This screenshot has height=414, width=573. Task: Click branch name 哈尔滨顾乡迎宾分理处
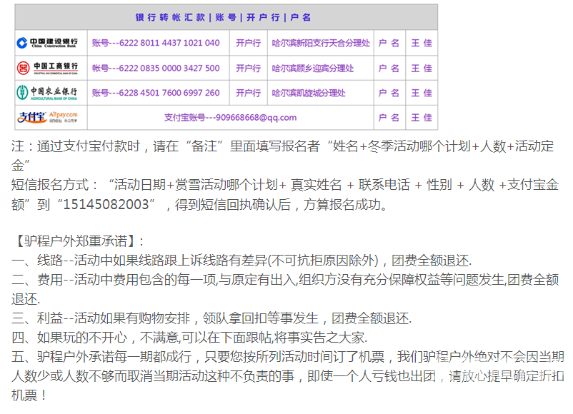pos(313,69)
